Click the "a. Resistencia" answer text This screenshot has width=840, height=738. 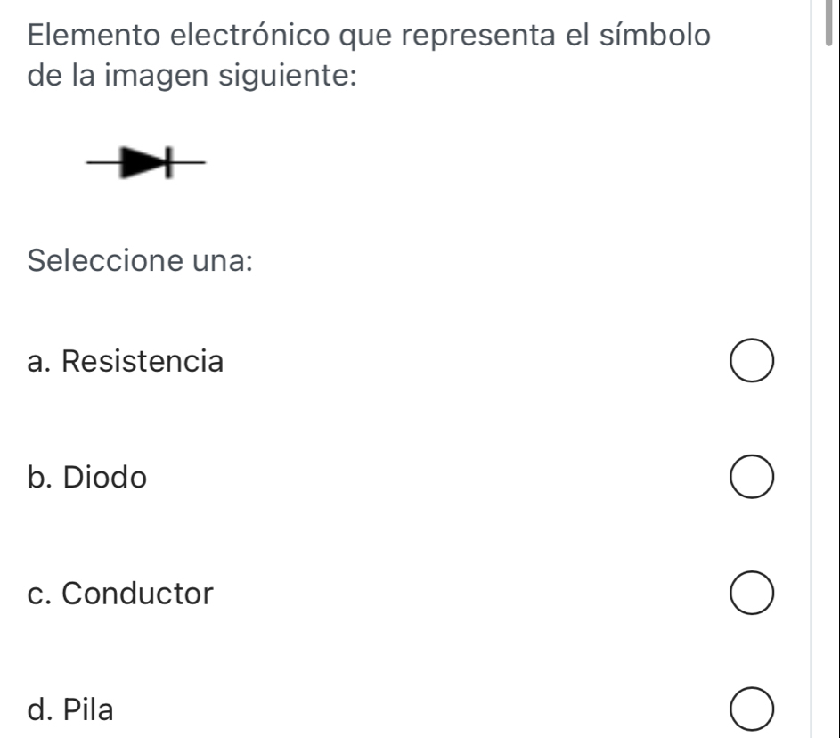coord(126,362)
